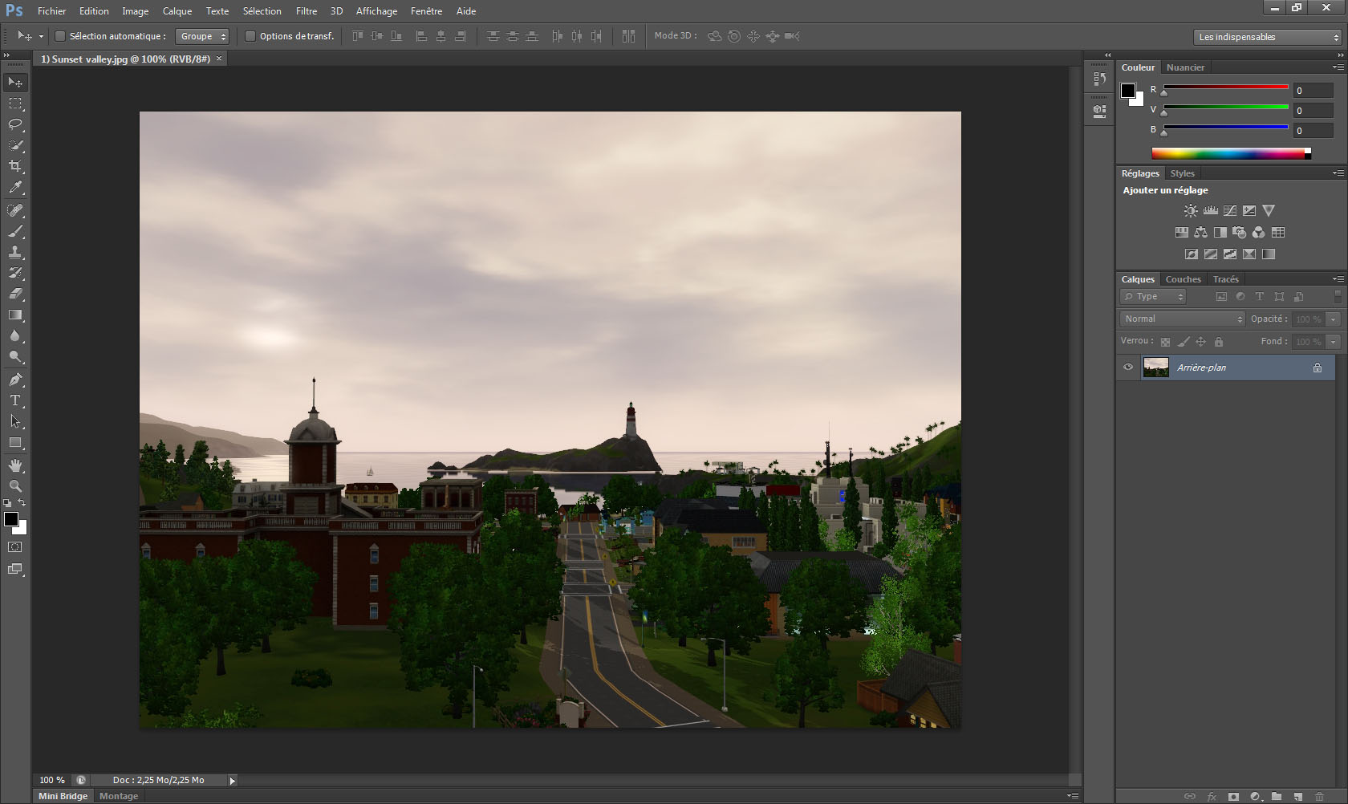The width and height of the screenshot is (1348, 804).
Task: Switch to the Styles tab
Action: pos(1183,173)
